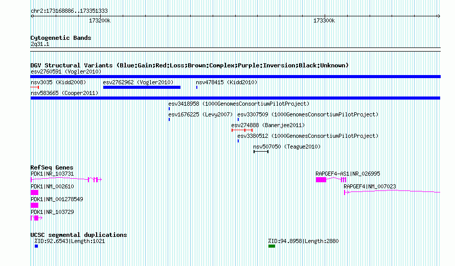Click the 2q31.1 band label
The width and height of the screenshot is (455, 266).
click(40, 44)
